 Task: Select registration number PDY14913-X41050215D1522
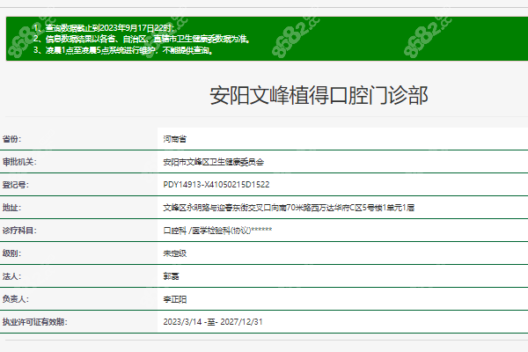(216, 185)
